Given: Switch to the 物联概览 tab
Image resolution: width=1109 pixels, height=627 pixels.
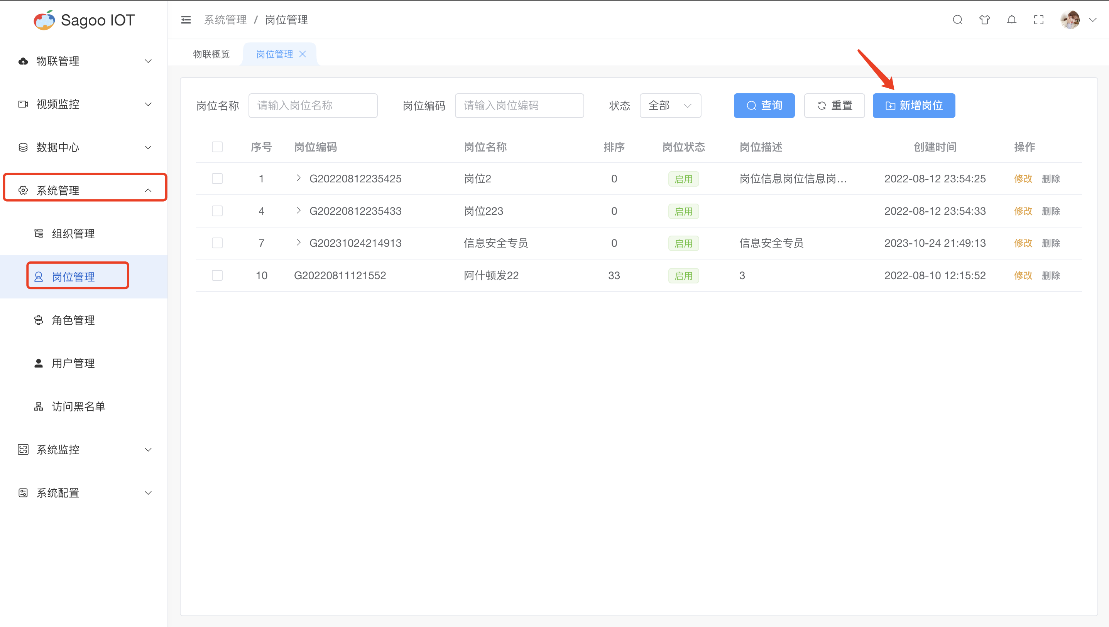Looking at the screenshot, I should point(211,54).
